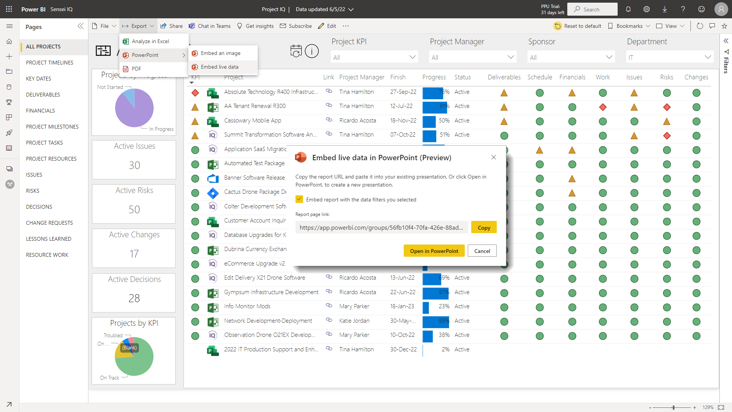Click Reset to default button
This screenshot has width=732, height=412.
578,26
